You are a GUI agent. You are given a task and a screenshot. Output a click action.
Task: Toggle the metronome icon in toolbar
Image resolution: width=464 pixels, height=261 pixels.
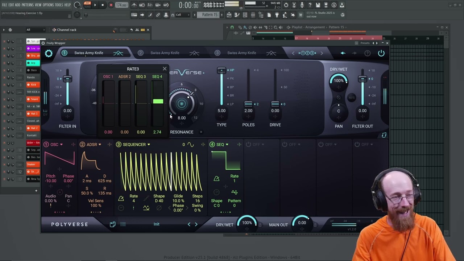pyautogui.click(x=134, y=5)
